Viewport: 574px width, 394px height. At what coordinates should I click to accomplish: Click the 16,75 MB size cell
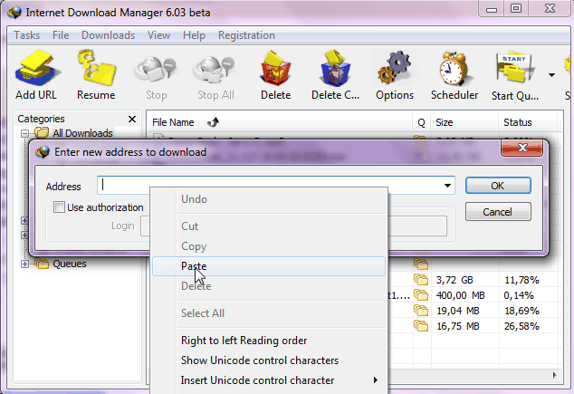(457, 326)
